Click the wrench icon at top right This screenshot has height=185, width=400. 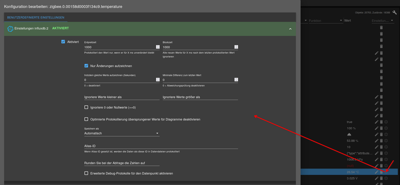coord(394,12)
